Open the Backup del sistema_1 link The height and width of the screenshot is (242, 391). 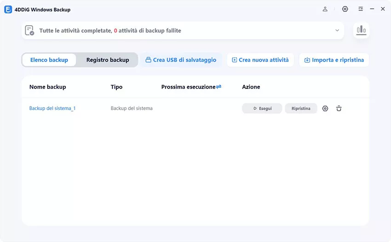tap(52, 108)
